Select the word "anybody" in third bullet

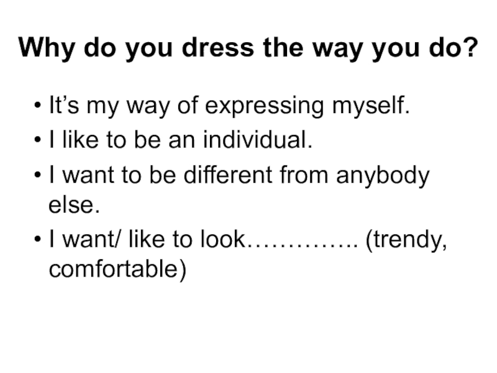tap(383, 176)
